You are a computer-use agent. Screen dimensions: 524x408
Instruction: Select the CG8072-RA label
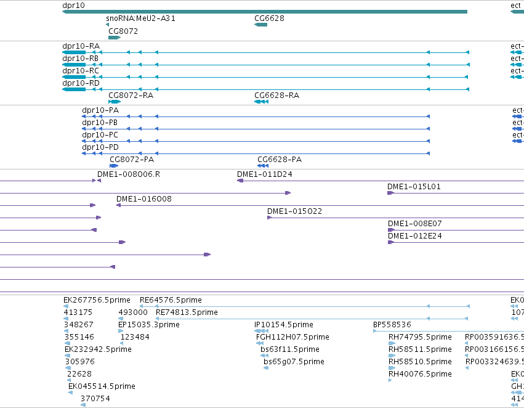click(x=131, y=96)
